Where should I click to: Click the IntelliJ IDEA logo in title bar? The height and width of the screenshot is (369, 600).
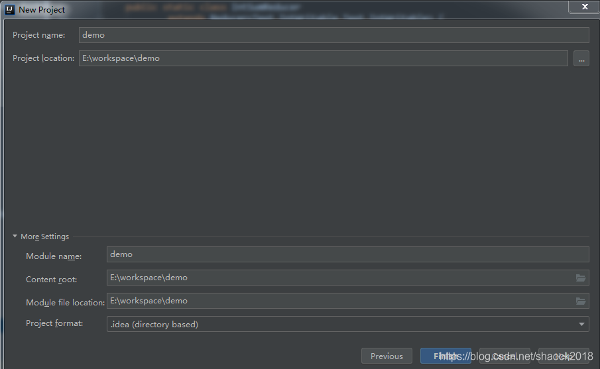(x=9, y=9)
